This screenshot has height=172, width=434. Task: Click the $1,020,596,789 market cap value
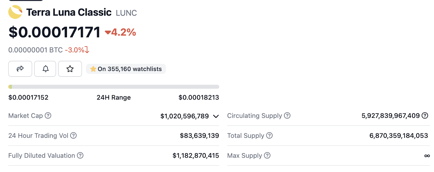point(184,116)
